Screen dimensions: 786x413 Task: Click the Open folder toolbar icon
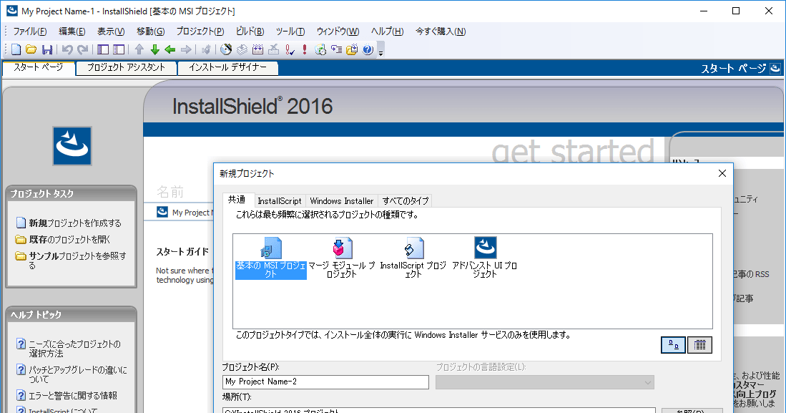[x=31, y=49]
